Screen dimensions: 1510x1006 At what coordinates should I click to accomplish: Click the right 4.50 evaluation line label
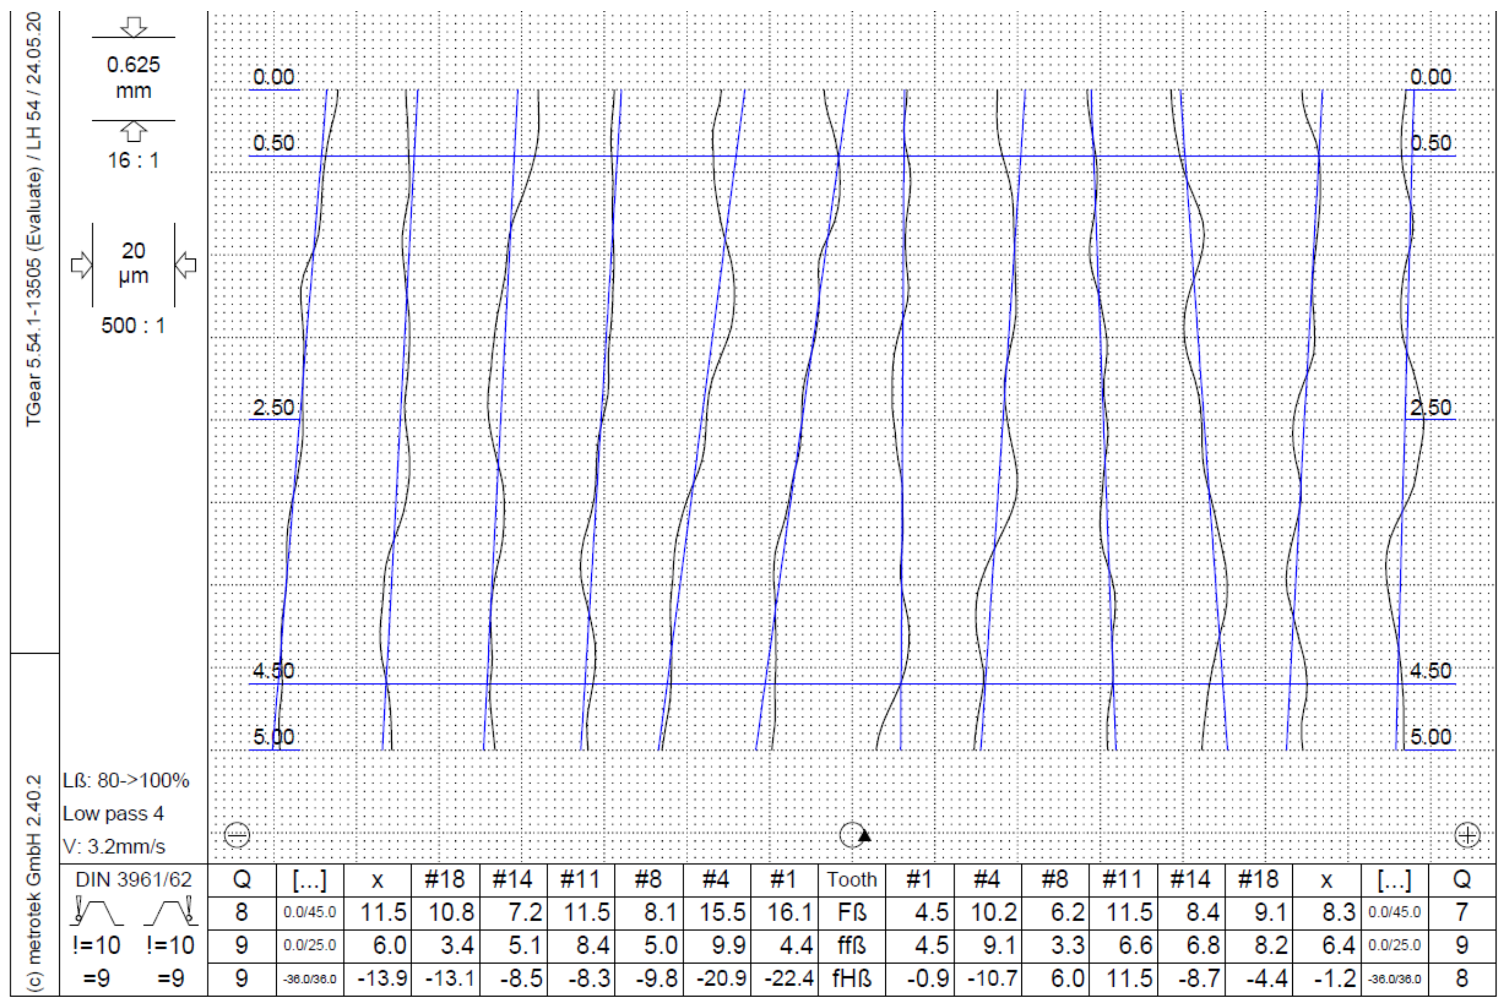coord(1430,671)
